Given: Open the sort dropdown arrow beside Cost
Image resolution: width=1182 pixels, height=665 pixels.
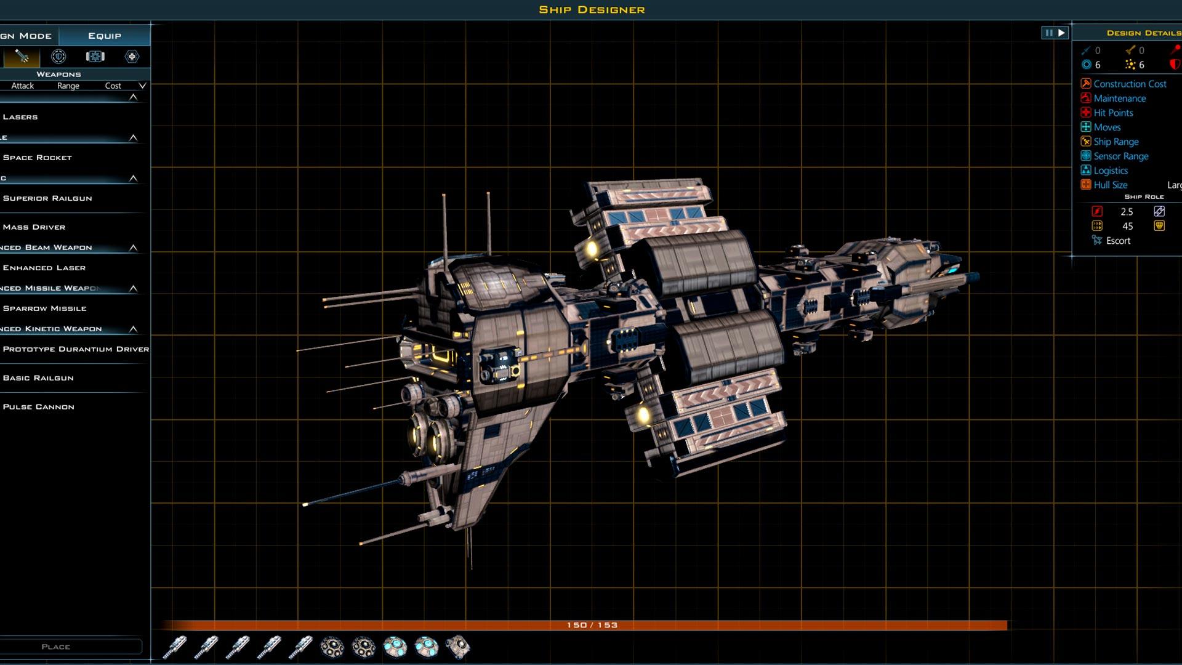Looking at the screenshot, I should pos(142,86).
